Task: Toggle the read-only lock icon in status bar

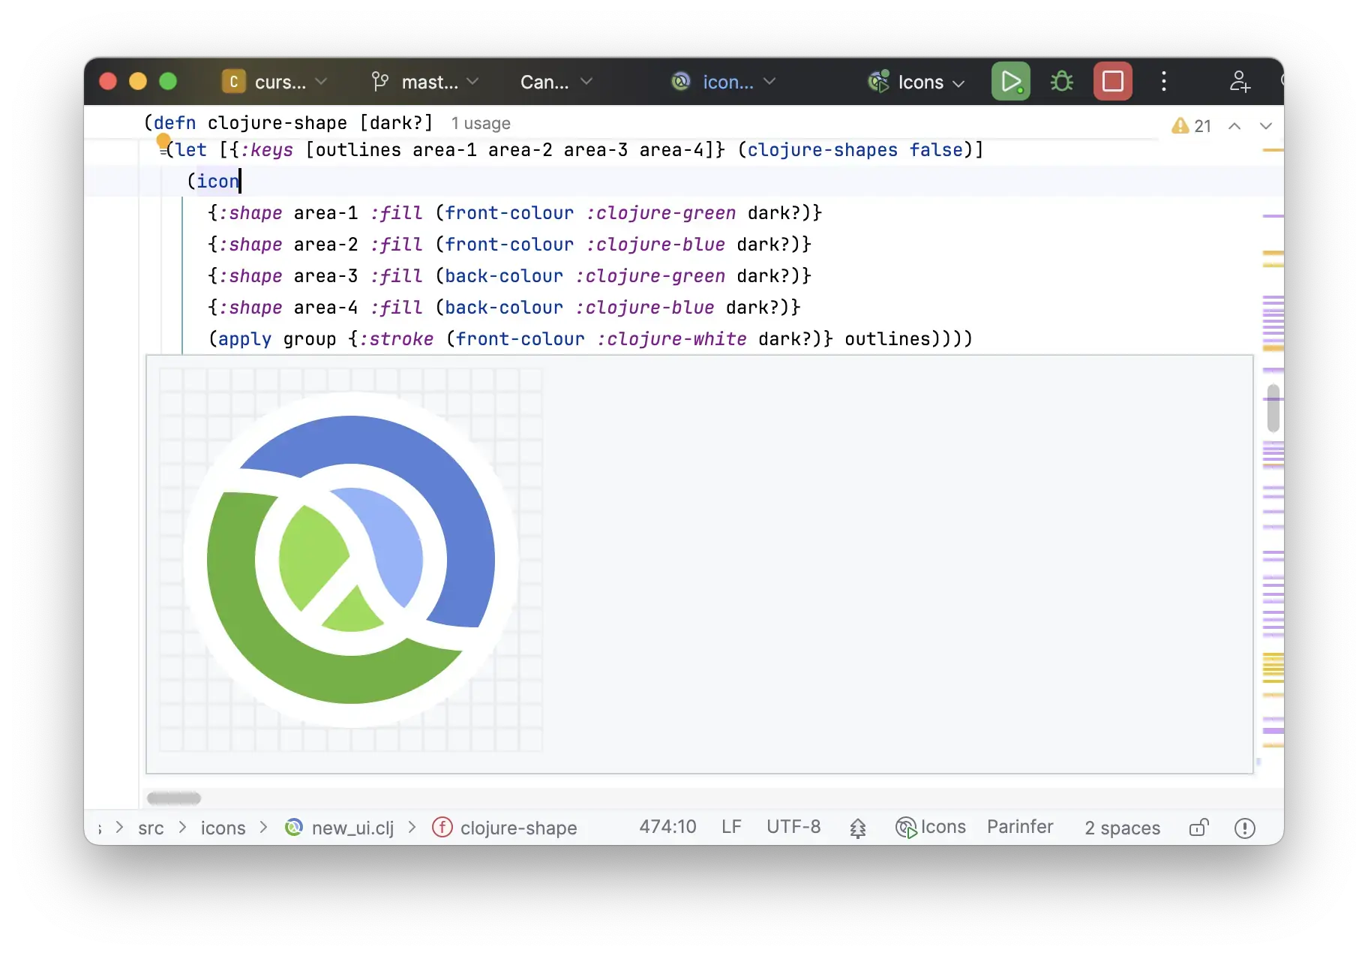Action: click(x=1198, y=828)
